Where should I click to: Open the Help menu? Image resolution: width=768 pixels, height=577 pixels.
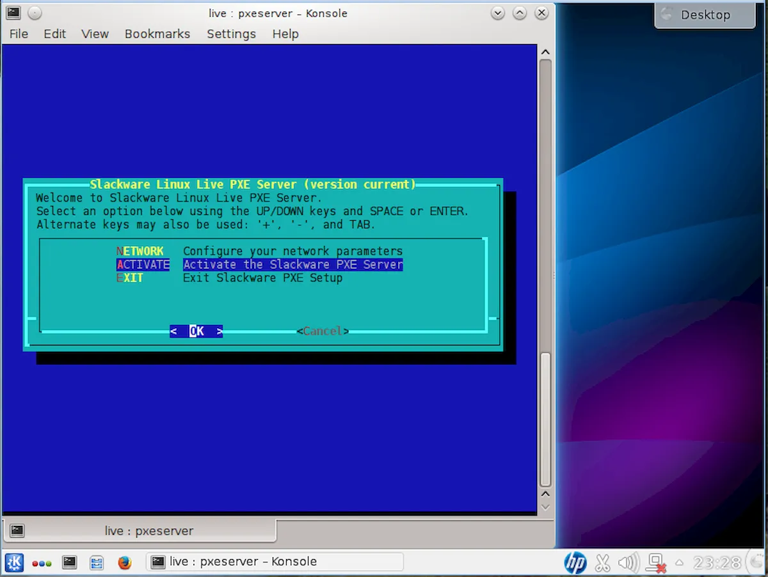pyautogui.click(x=285, y=34)
